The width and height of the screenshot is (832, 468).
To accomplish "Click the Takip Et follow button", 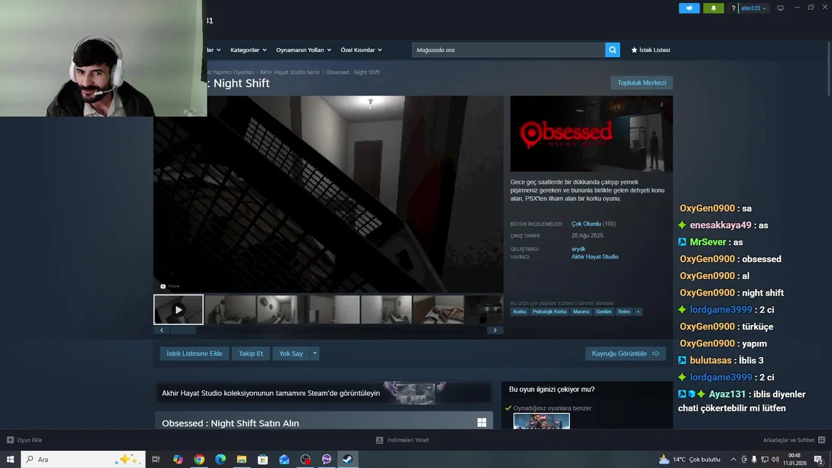I will coord(251,354).
